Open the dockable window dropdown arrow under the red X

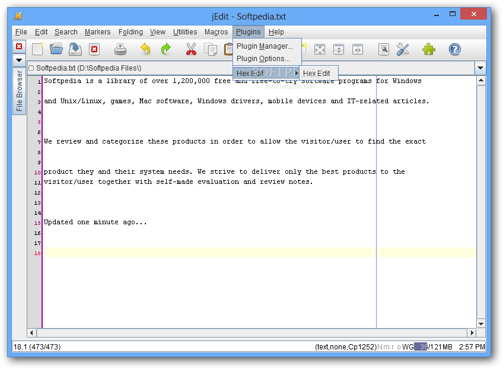(19, 60)
